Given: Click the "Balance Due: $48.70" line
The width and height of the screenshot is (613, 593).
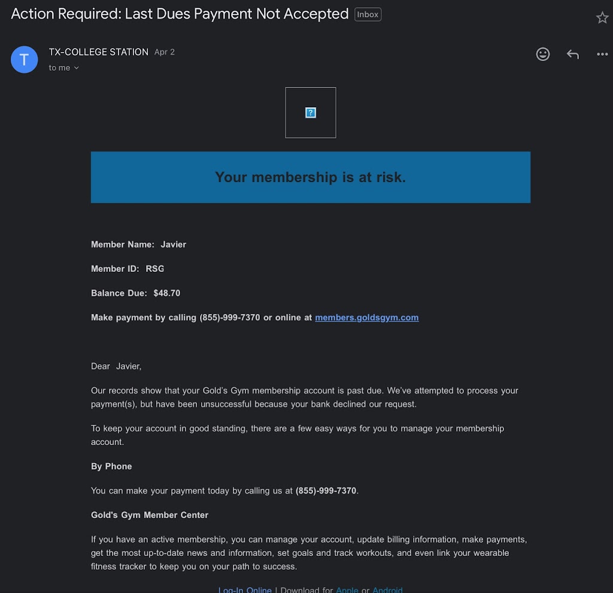Looking at the screenshot, I should coord(135,294).
